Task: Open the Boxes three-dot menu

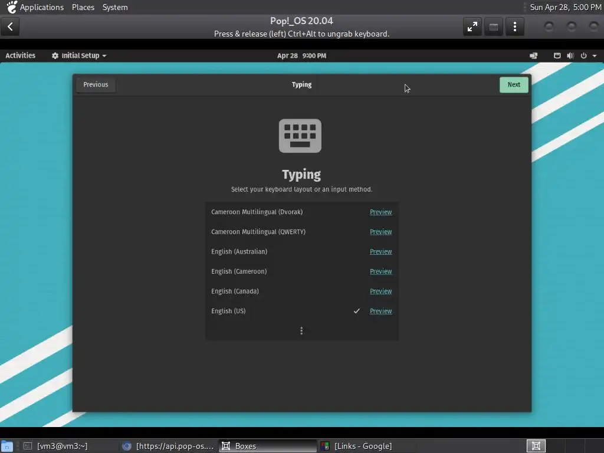Action: 514,27
